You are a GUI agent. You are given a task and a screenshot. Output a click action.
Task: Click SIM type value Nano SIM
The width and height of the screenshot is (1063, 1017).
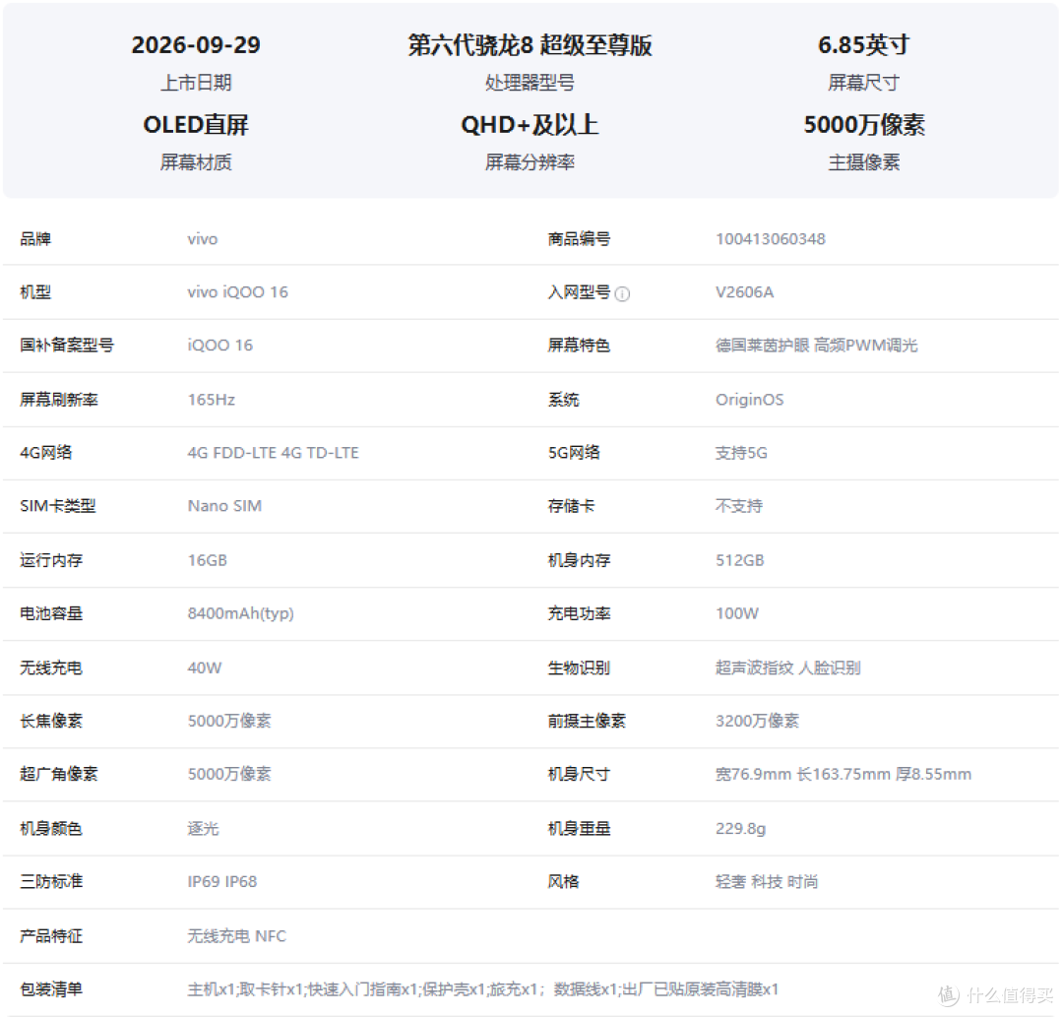[224, 506]
